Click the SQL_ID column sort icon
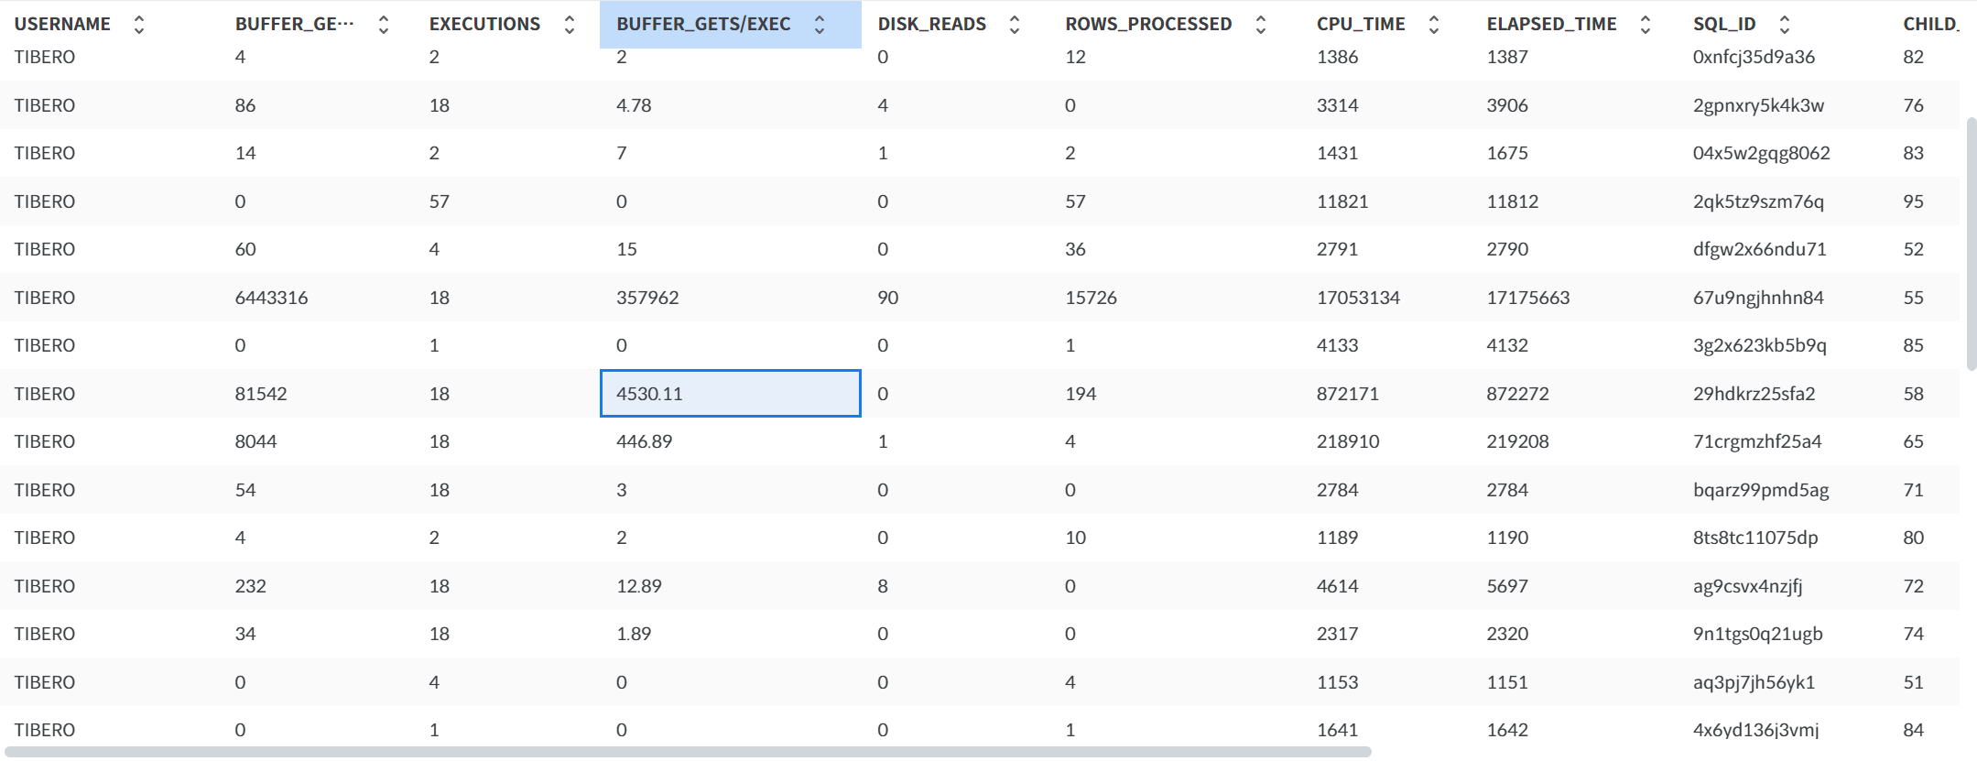The height and width of the screenshot is (761, 1977). pos(1785,25)
